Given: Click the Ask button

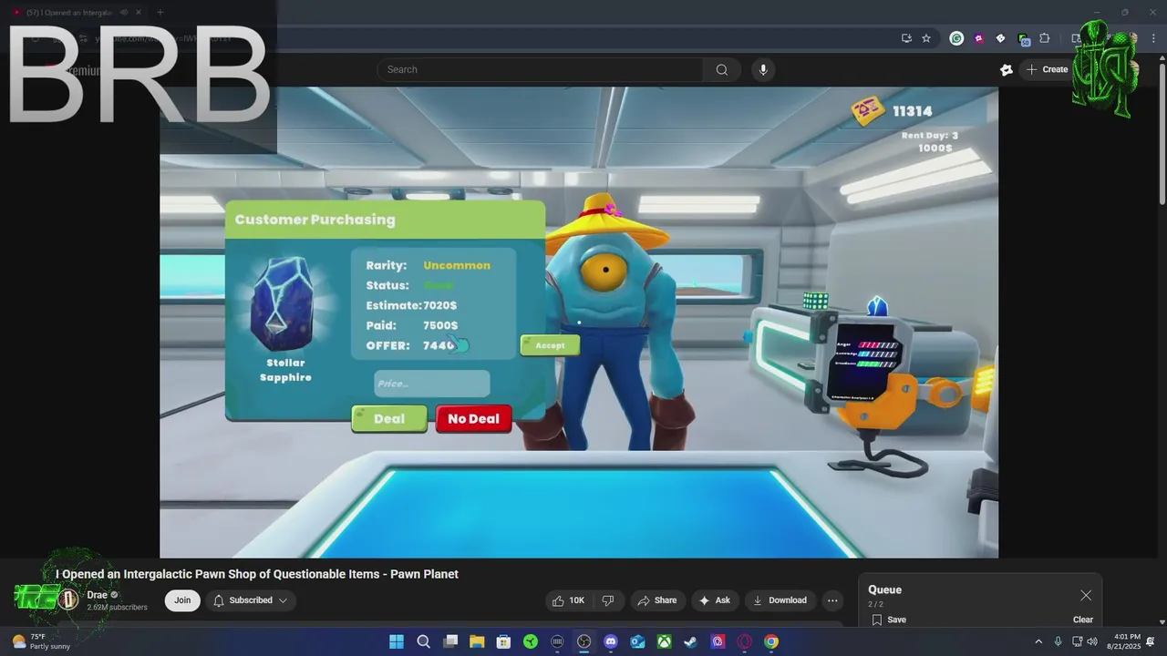Looking at the screenshot, I should click(x=715, y=600).
